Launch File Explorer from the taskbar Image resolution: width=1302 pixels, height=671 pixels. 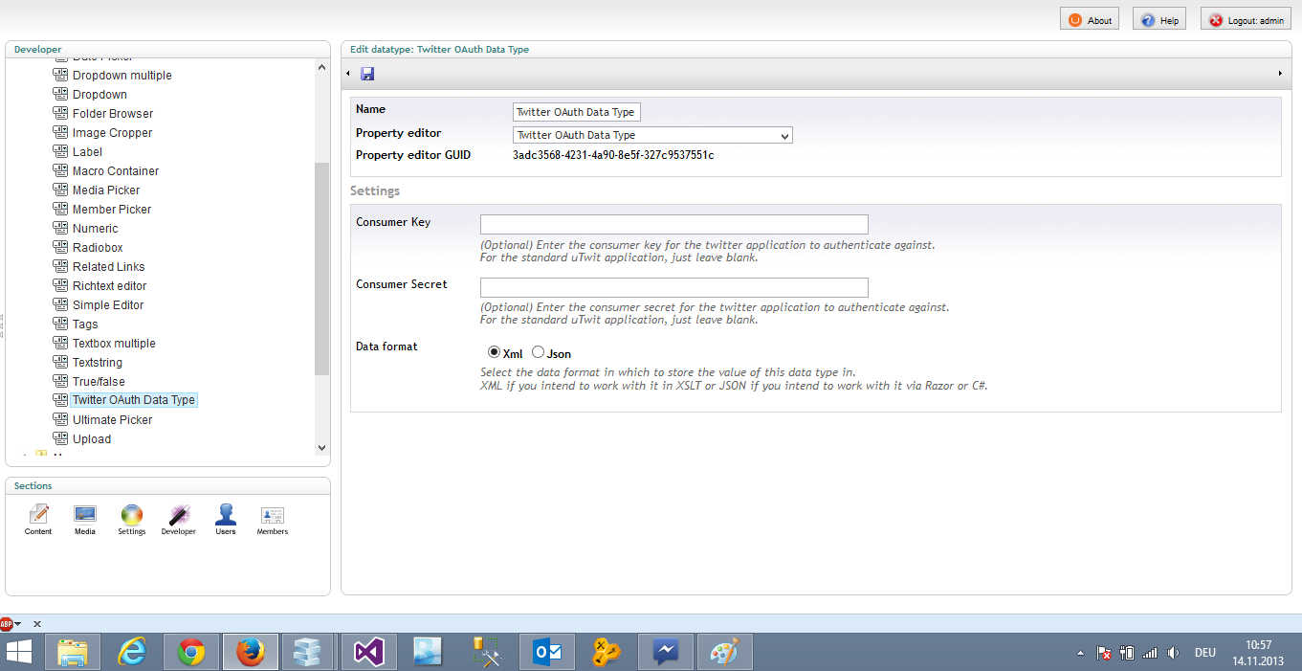coord(73,653)
